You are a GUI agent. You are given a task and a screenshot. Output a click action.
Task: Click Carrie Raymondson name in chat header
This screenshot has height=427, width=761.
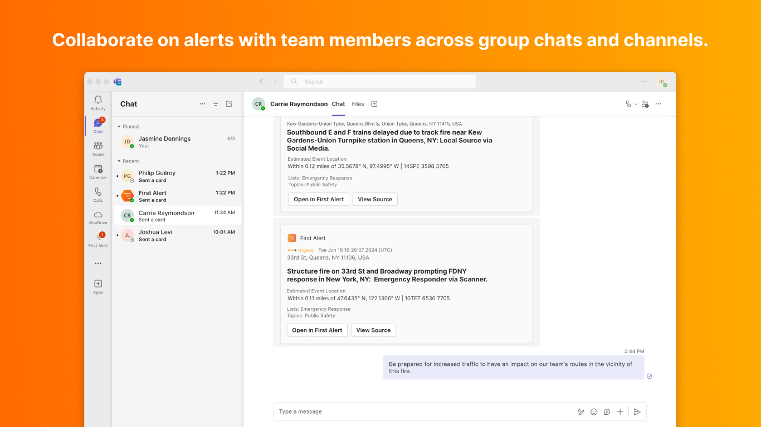[x=299, y=104]
